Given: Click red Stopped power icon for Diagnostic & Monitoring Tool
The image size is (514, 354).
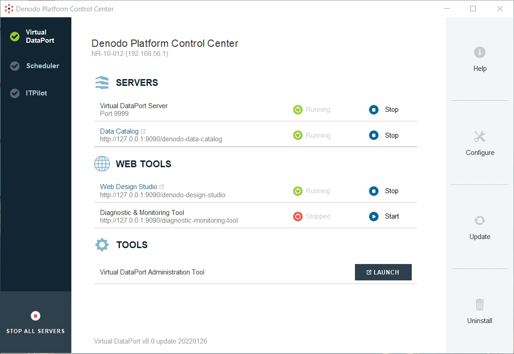Looking at the screenshot, I should click(298, 216).
